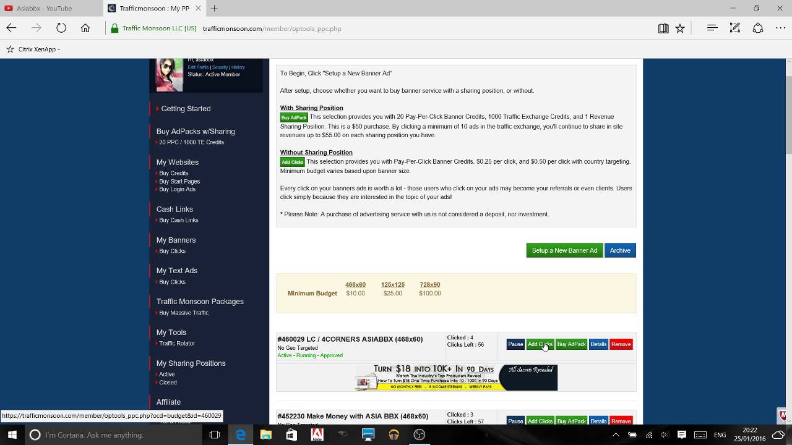Click volume speaker tray icon
This screenshot has height=445, width=792.
point(666,434)
